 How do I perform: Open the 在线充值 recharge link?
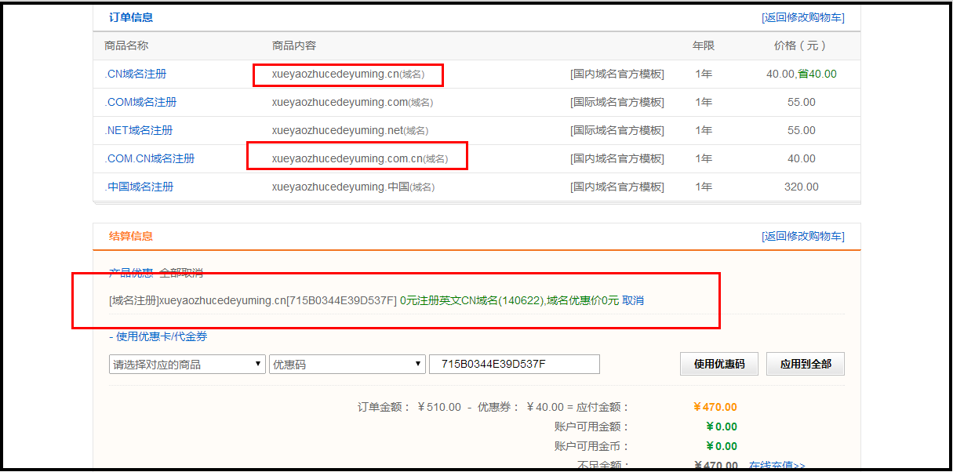tap(777, 466)
